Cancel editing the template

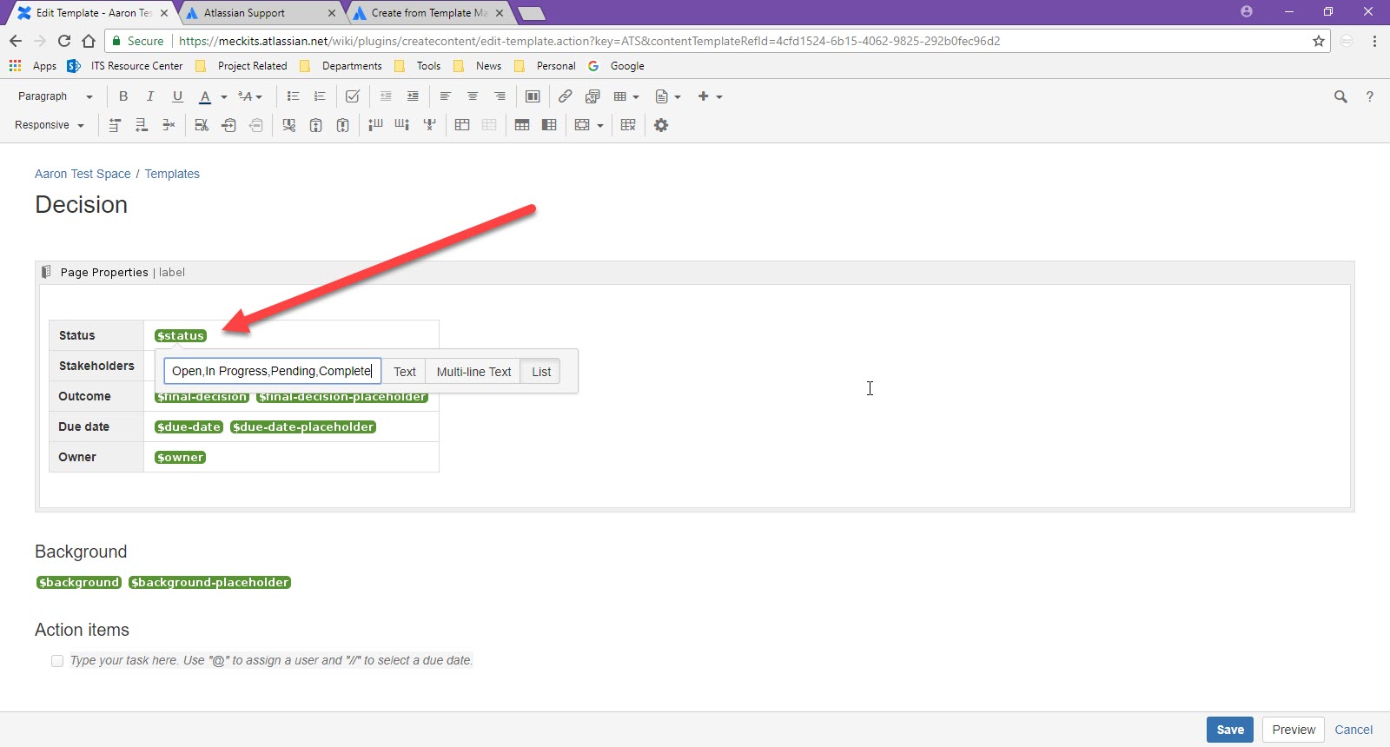click(x=1354, y=730)
